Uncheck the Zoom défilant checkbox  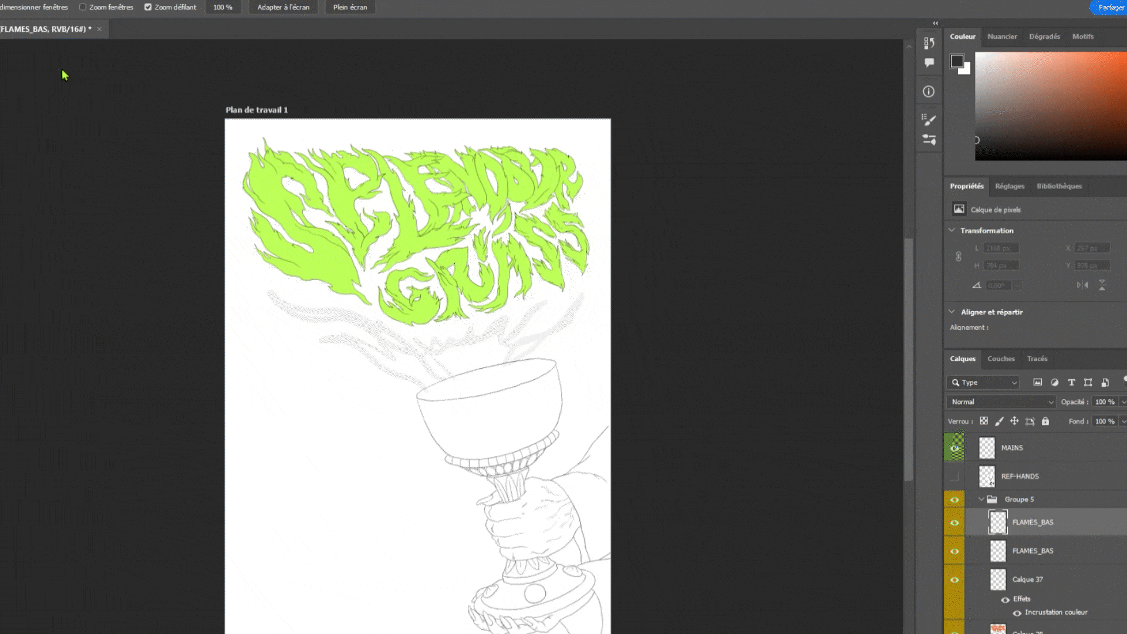(x=148, y=7)
